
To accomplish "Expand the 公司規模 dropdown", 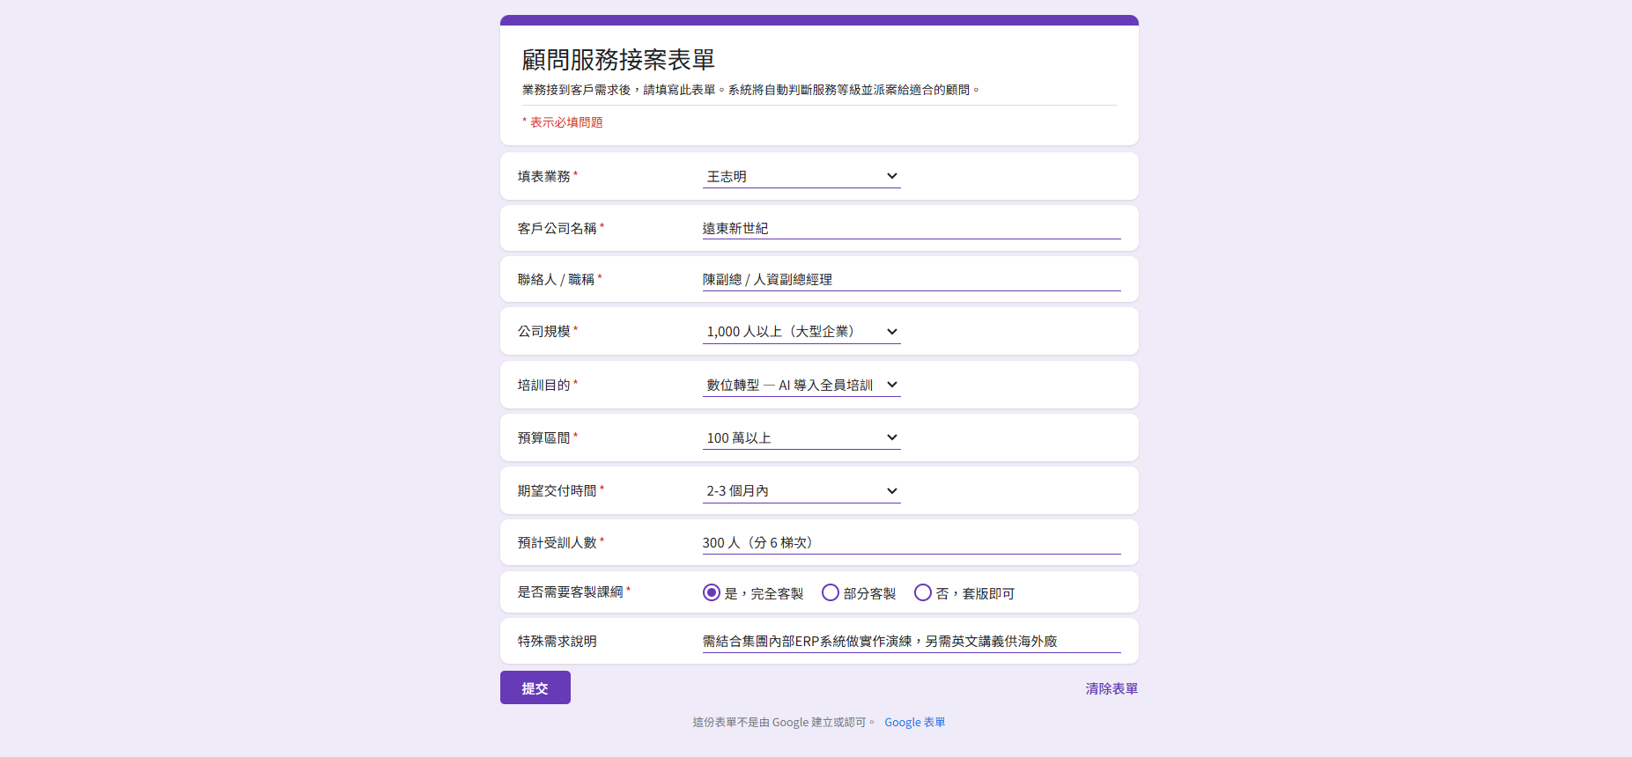I will (801, 332).
